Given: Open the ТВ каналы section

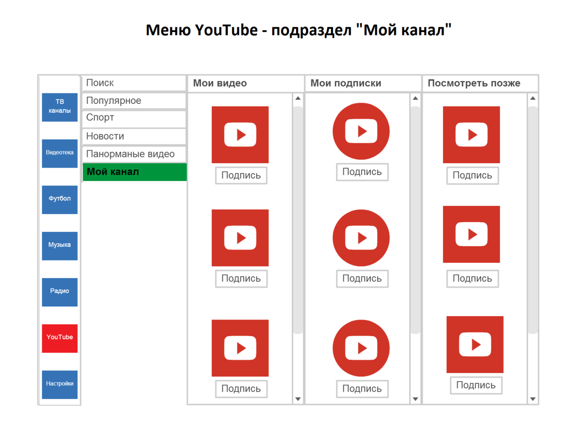Looking at the screenshot, I should pos(59,107).
